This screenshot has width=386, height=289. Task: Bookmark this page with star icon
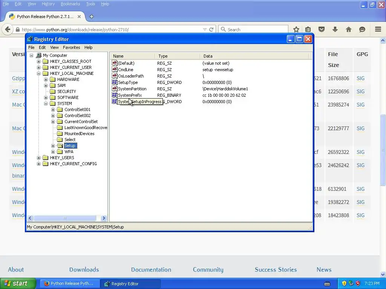click(x=296, y=29)
